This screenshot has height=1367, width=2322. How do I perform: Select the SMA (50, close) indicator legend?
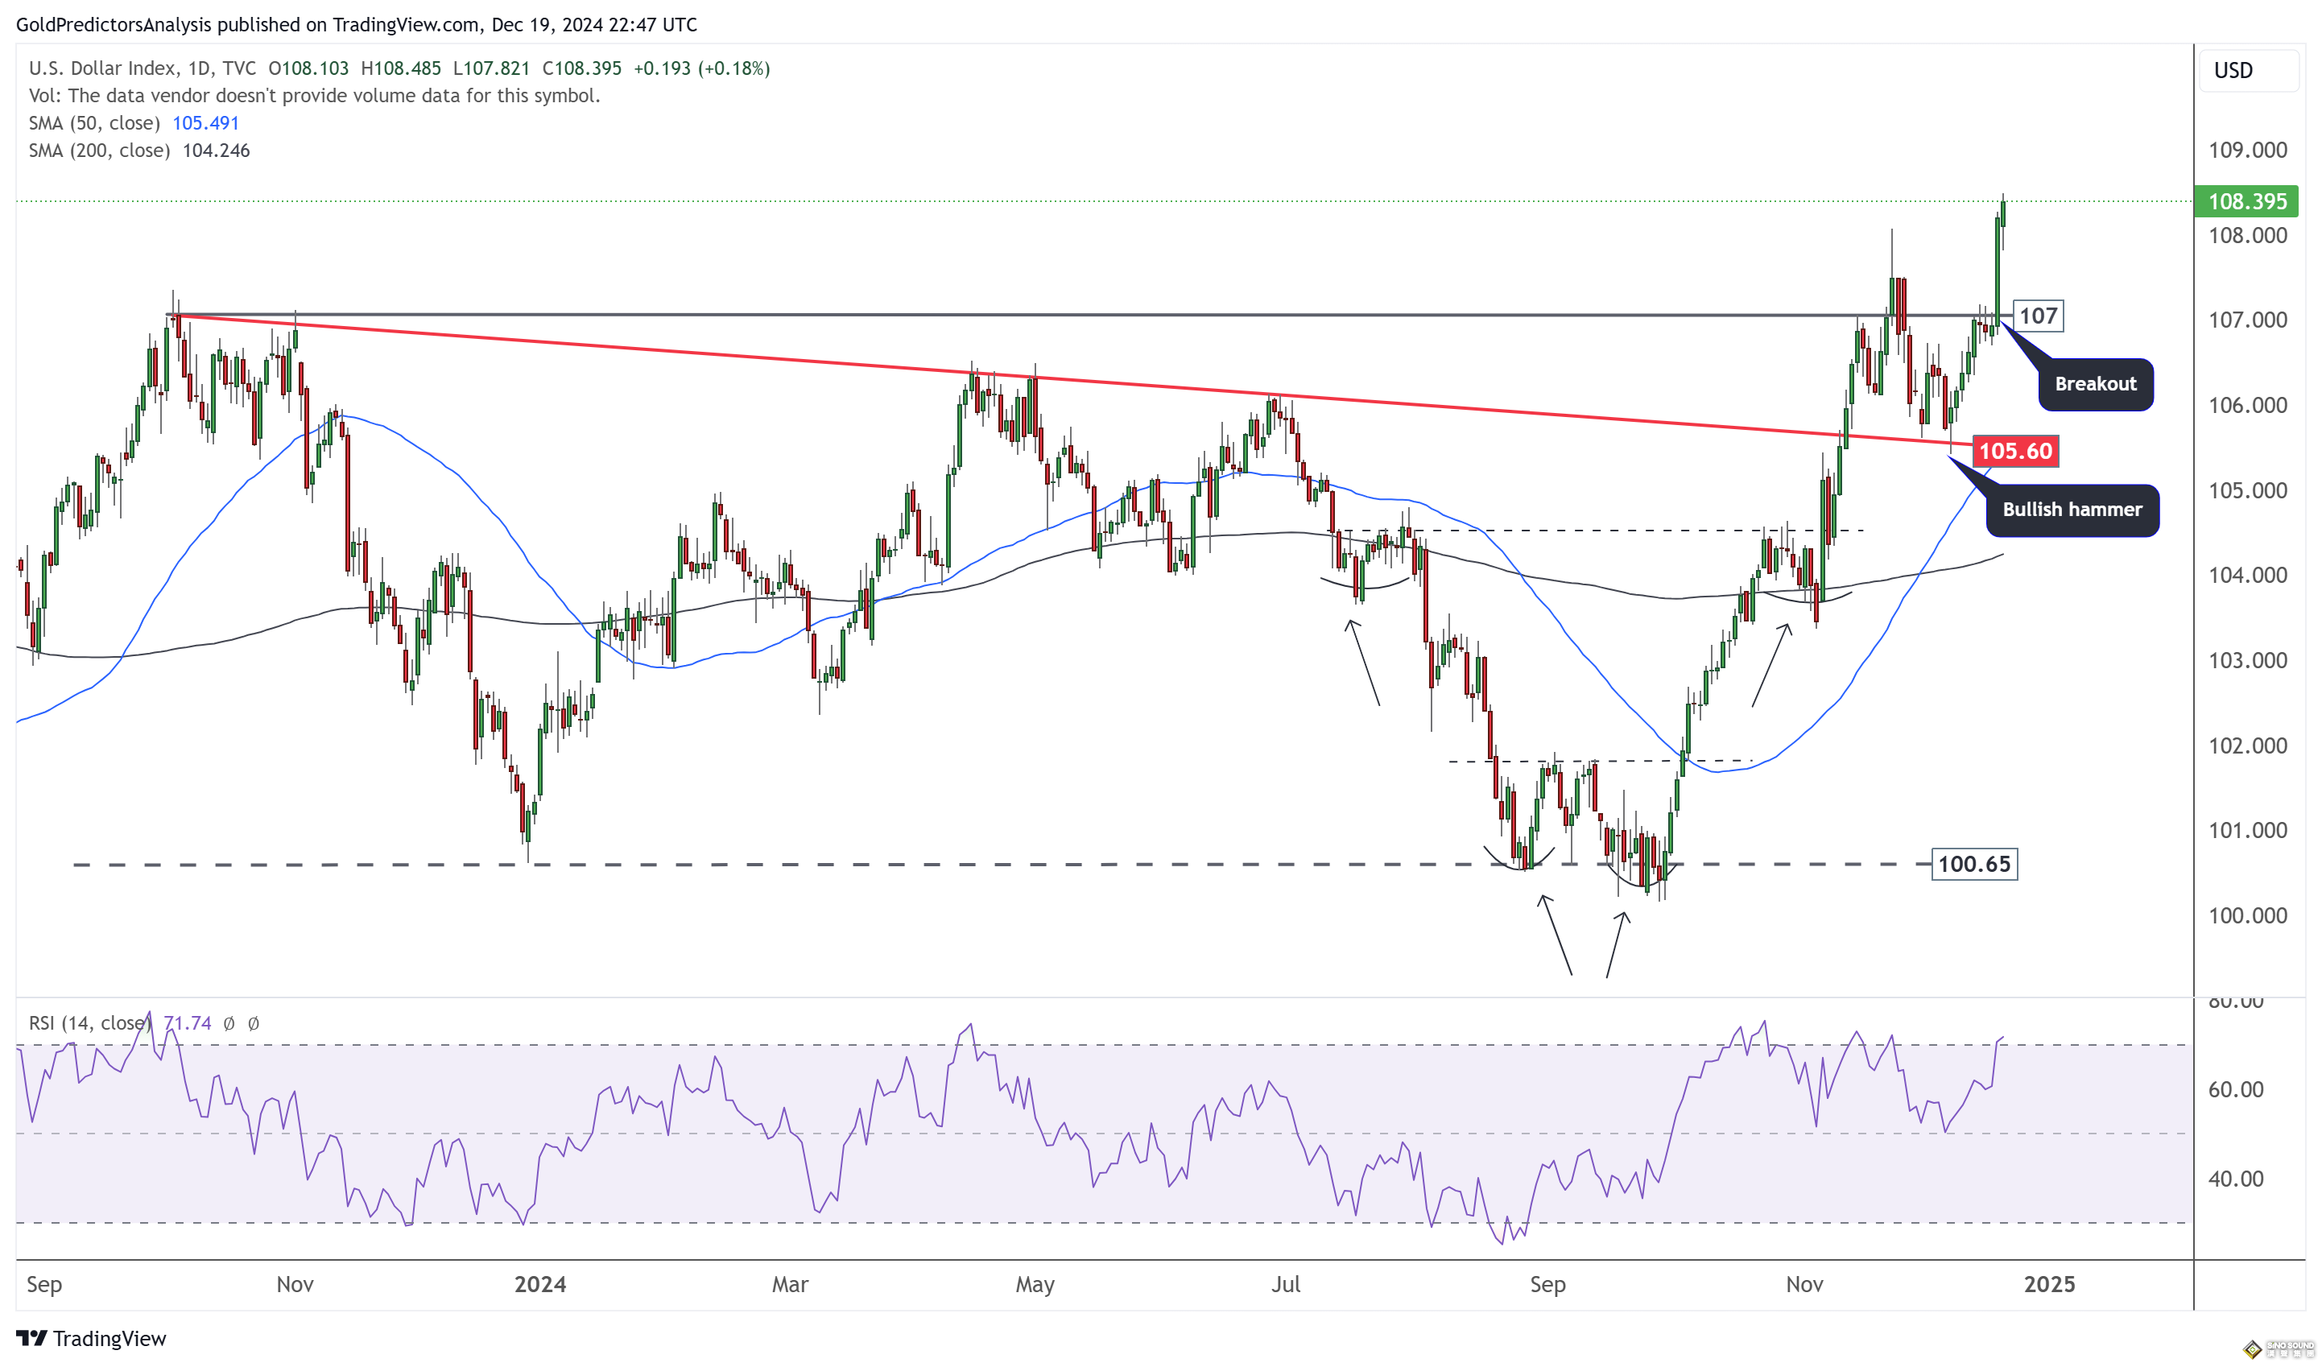tap(94, 123)
